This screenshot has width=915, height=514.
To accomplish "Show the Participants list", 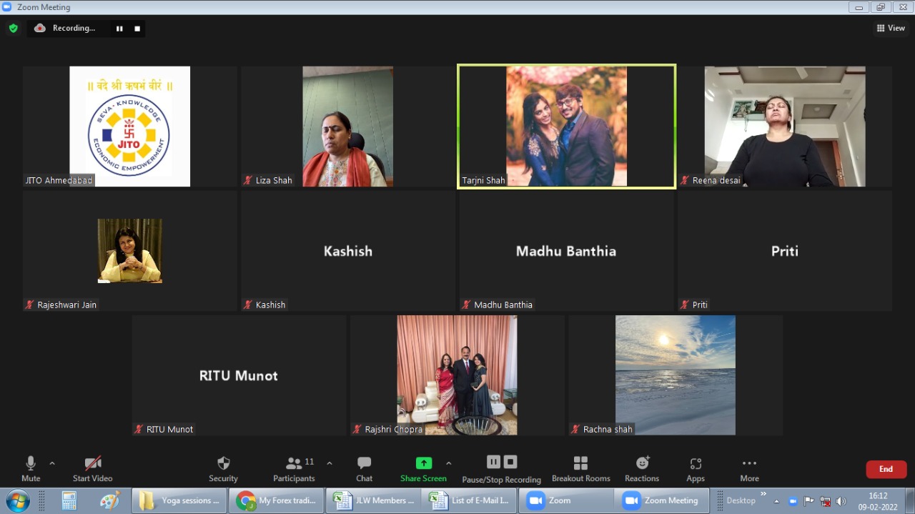I will pyautogui.click(x=294, y=469).
